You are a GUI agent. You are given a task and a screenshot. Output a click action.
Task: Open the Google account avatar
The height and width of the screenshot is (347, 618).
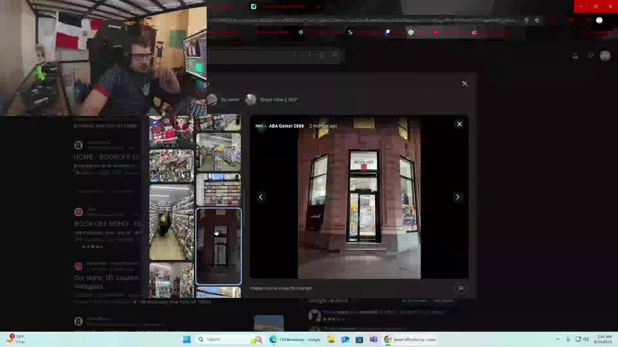605,56
